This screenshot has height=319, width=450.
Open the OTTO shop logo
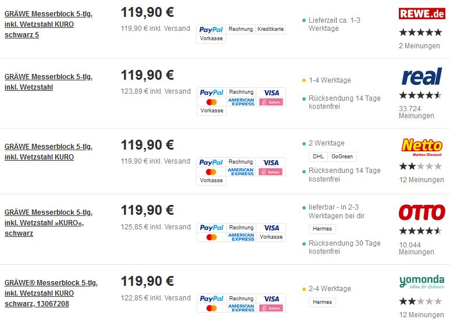coord(422,212)
